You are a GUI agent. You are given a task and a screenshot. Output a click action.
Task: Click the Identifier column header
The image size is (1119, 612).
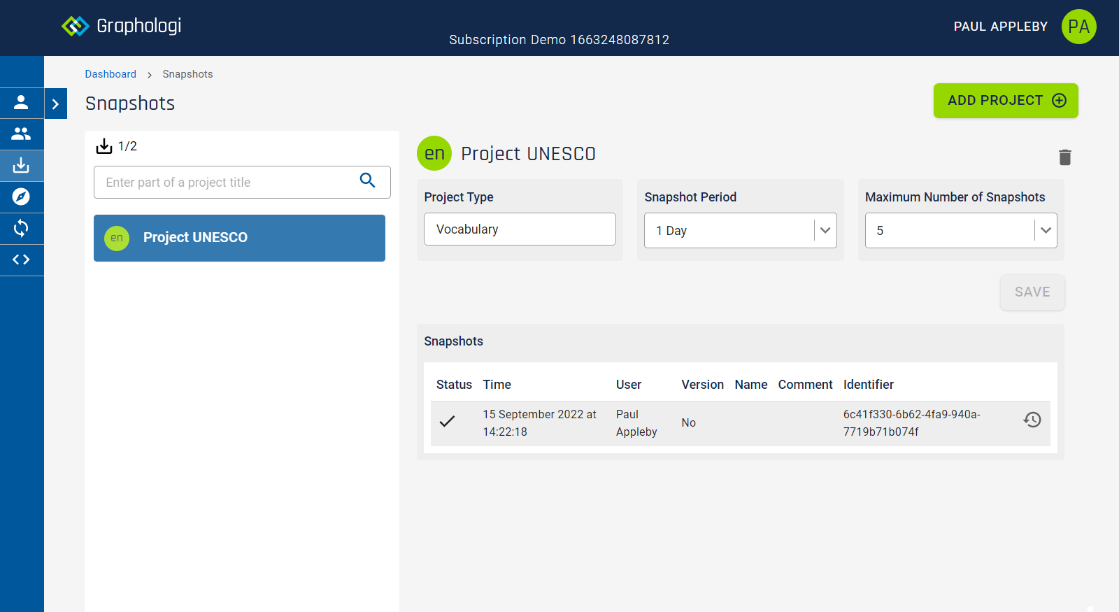coord(869,385)
